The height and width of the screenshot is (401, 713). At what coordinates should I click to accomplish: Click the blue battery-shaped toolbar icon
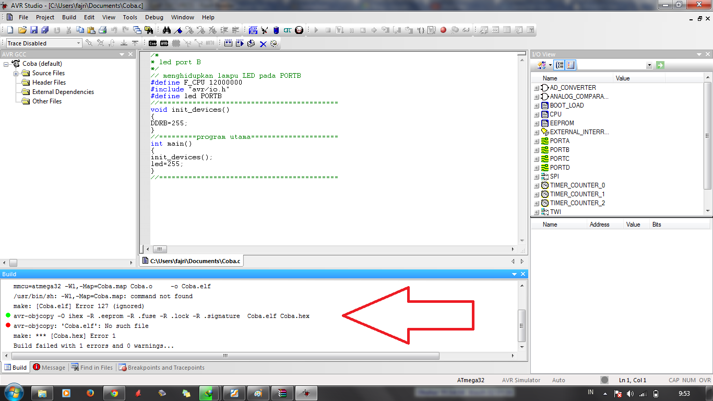276,30
